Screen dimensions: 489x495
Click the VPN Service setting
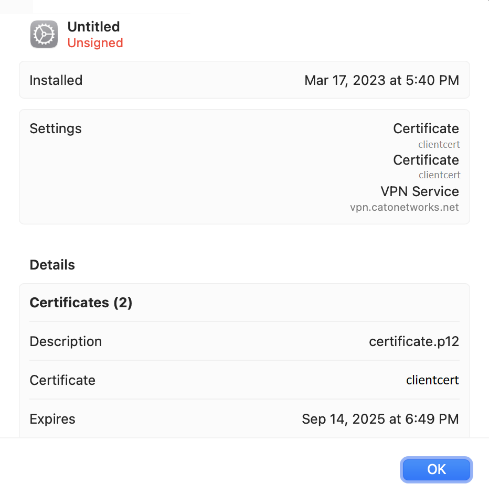click(419, 191)
